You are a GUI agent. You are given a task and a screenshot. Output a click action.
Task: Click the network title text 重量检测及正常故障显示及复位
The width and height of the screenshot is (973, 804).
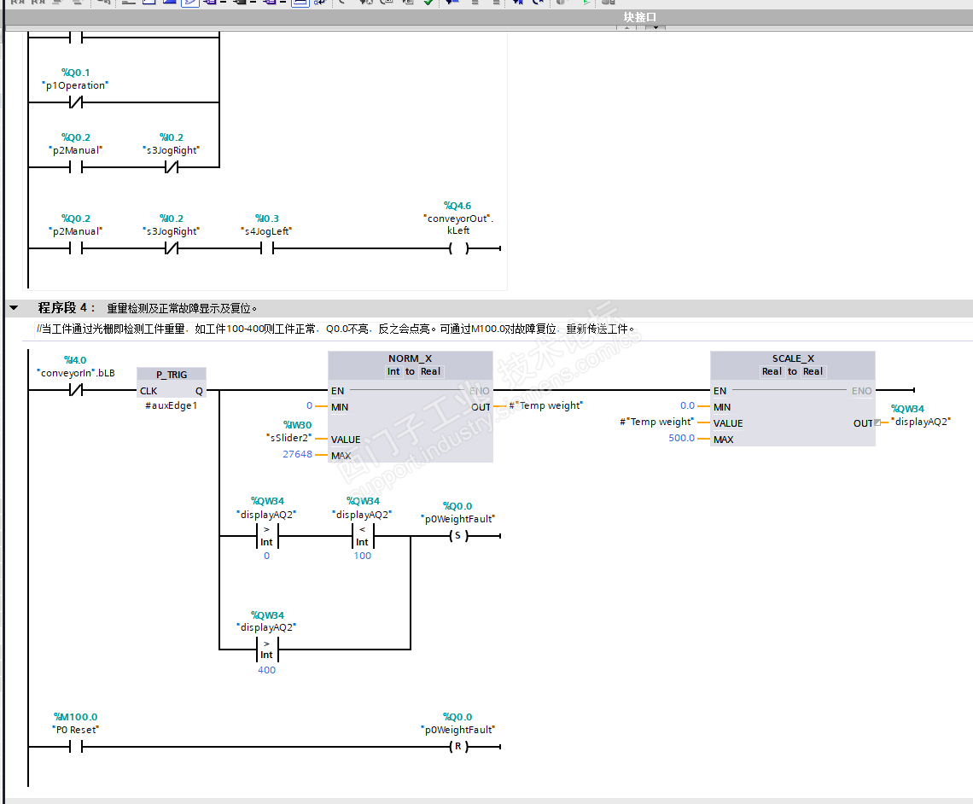pos(182,308)
